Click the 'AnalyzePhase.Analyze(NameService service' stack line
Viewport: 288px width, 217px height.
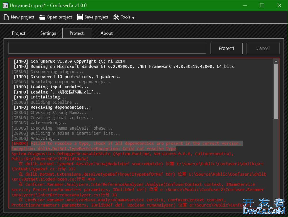pos(122,200)
